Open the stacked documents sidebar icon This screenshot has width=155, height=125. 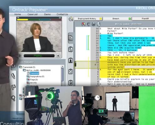(x=71, y=38)
